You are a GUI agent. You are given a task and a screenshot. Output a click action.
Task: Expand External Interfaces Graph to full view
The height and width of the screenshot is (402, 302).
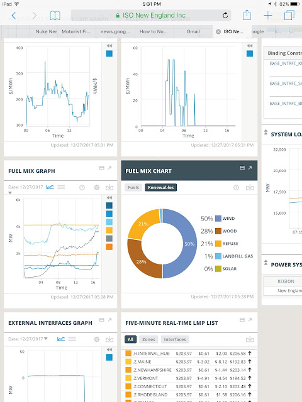pos(109,320)
